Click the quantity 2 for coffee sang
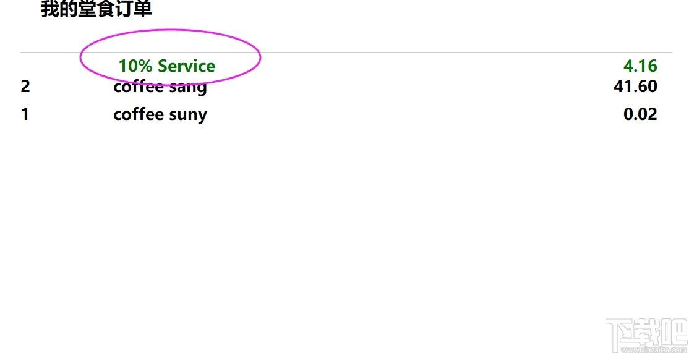689x353 pixels. click(x=25, y=87)
